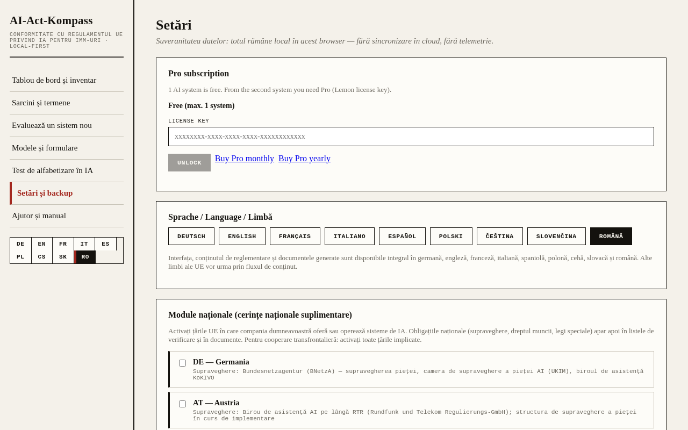688x430 pixels.
Task: Select RO in sidebar language switcher
Action: click(x=85, y=257)
